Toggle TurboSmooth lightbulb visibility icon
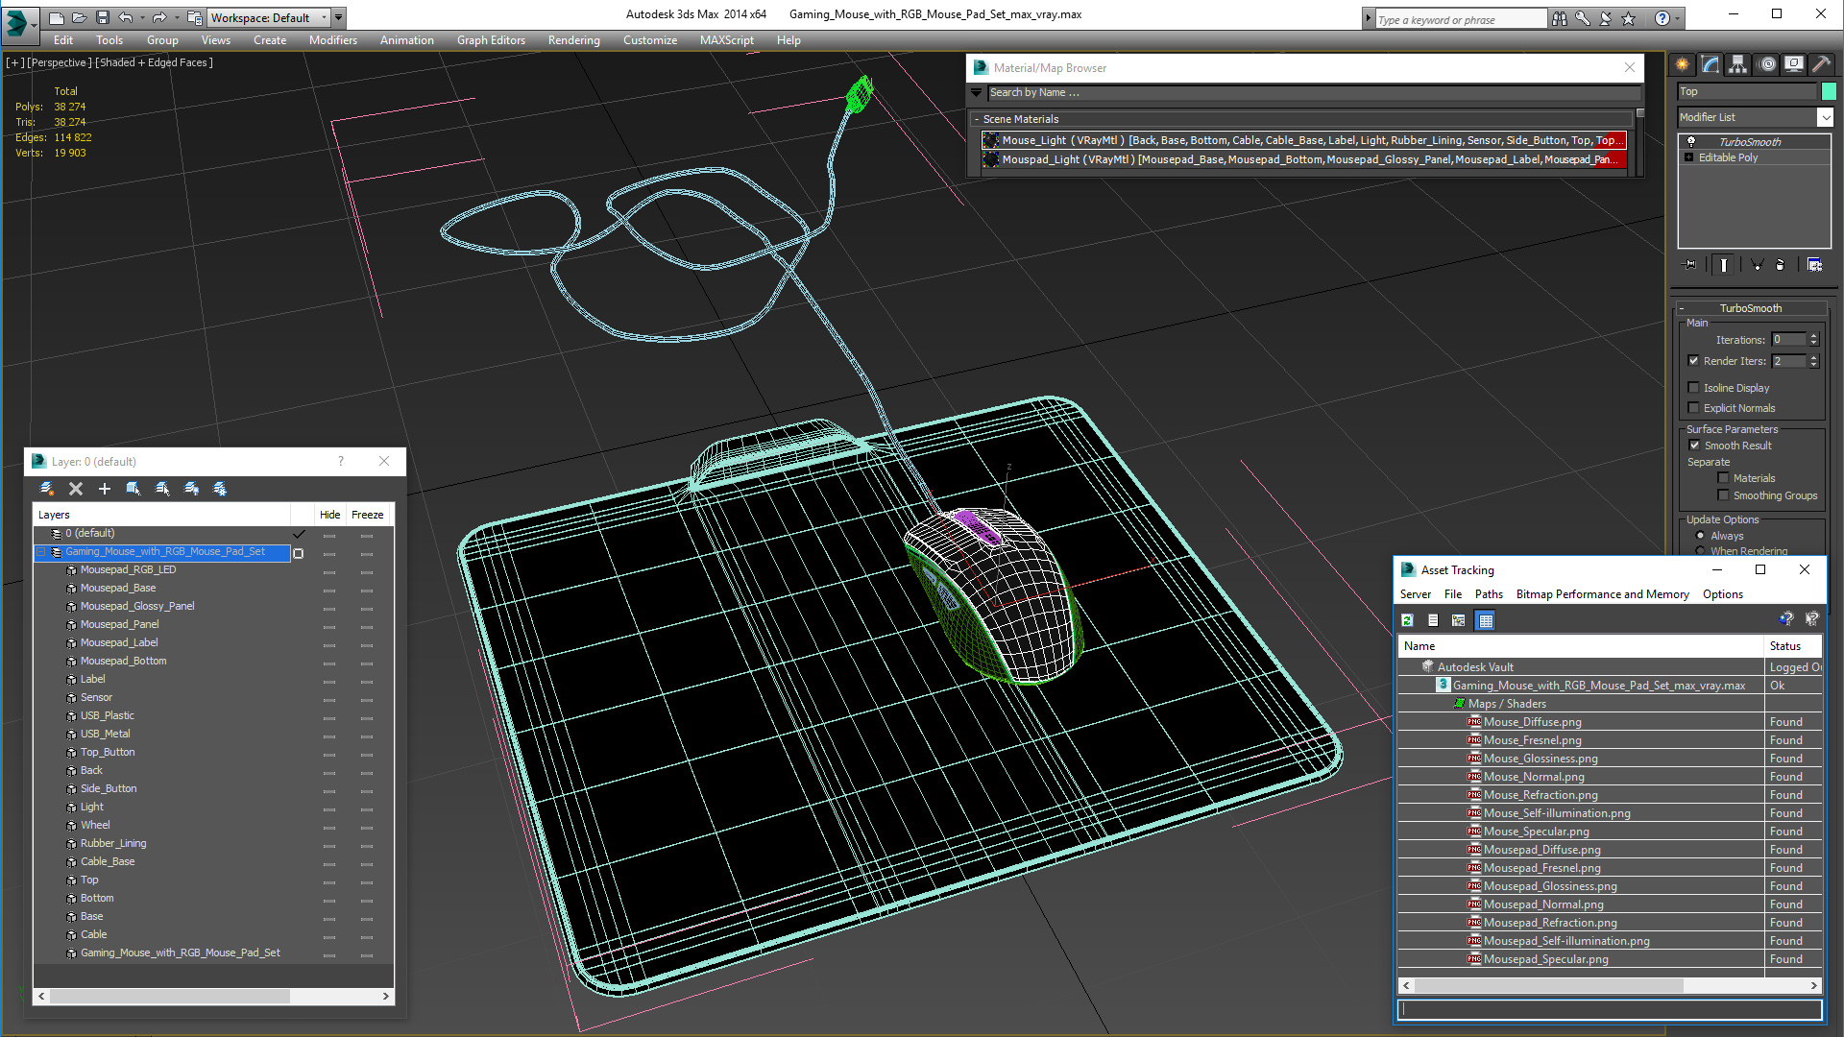The image size is (1844, 1037). point(1691,141)
